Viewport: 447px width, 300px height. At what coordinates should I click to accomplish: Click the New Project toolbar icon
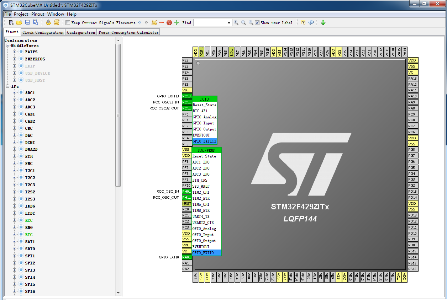pyautogui.click(x=11, y=23)
